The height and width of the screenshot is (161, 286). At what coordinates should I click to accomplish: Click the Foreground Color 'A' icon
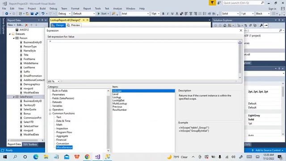(177, 14)
